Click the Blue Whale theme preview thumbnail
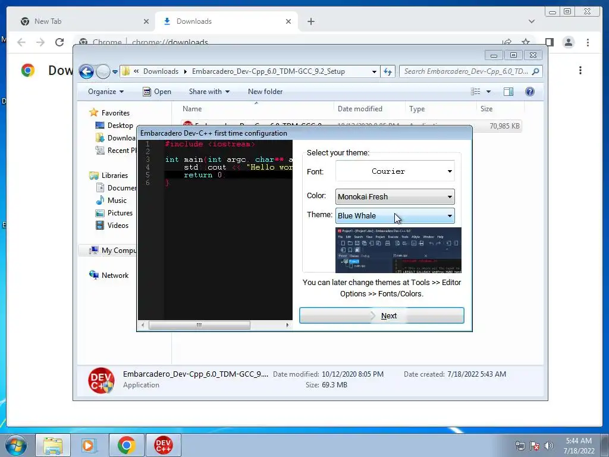Screen dimensions: 609x457 [x=398, y=250]
